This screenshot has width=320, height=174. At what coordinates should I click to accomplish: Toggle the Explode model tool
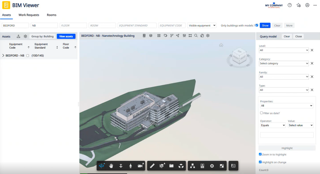pos(181,166)
